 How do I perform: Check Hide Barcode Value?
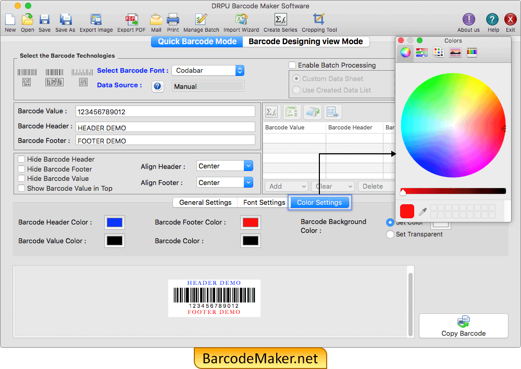(x=21, y=178)
